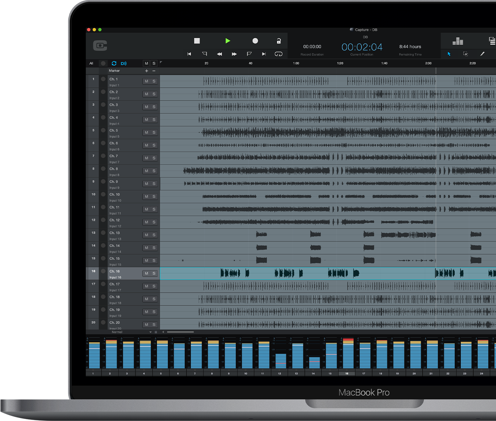Click the Capture logo icon
The height and width of the screenshot is (421, 496).
click(100, 45)
